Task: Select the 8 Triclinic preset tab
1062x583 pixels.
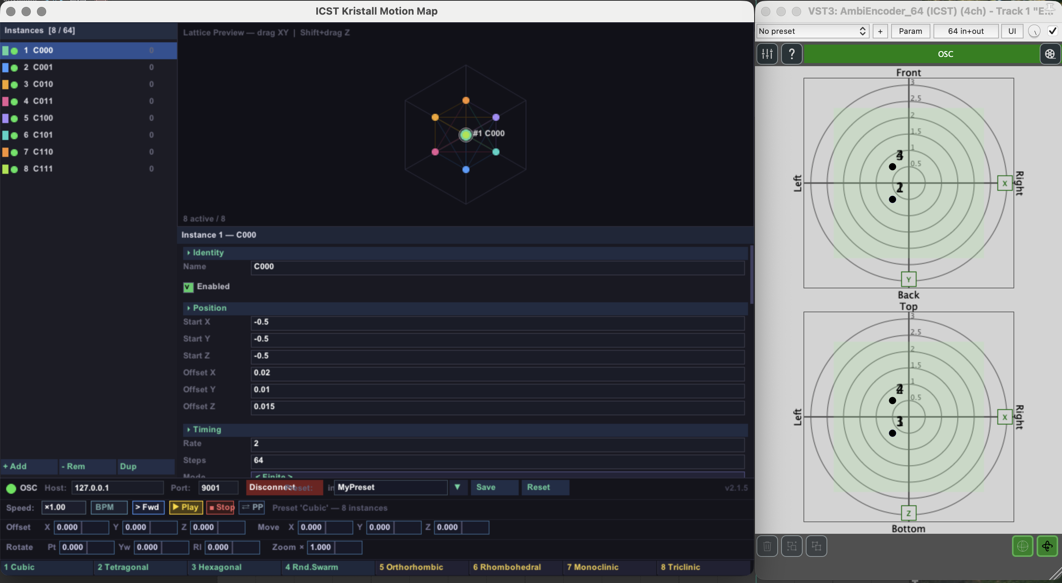Action: point(704,567)
